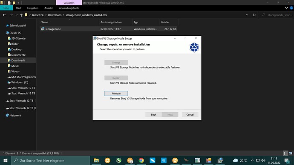This screenshot has height=165, width=294.
Task: Open Explorer help question mark
Action: [x=291, y=8]
